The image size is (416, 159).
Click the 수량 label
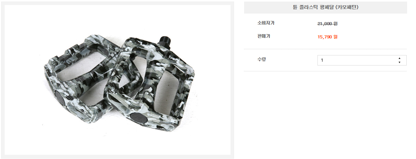pyautogui.click(x=261, y=59)
